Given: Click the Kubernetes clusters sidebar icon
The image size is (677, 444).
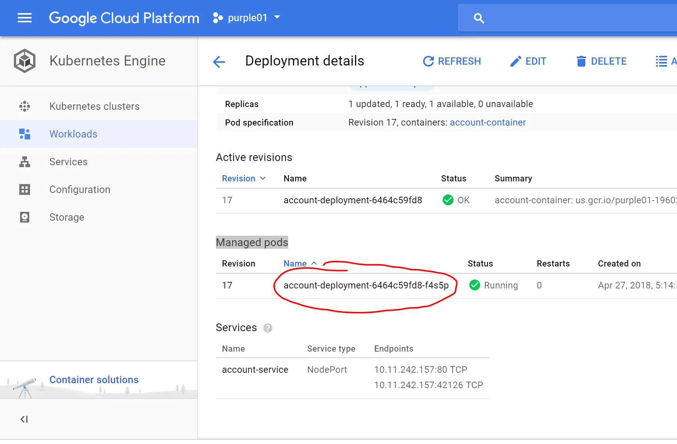Looking at the screenshot, I should coord(25,106).
